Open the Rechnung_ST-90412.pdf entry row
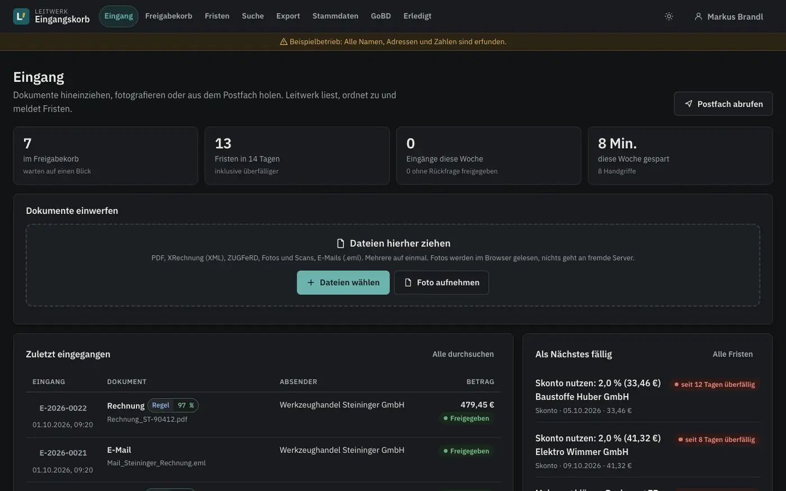This screenshot has height=491, width=786. [x=263, y=415]
